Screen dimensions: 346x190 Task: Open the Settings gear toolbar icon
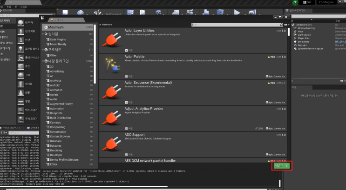pyautogui.click(x=158, y=13)
